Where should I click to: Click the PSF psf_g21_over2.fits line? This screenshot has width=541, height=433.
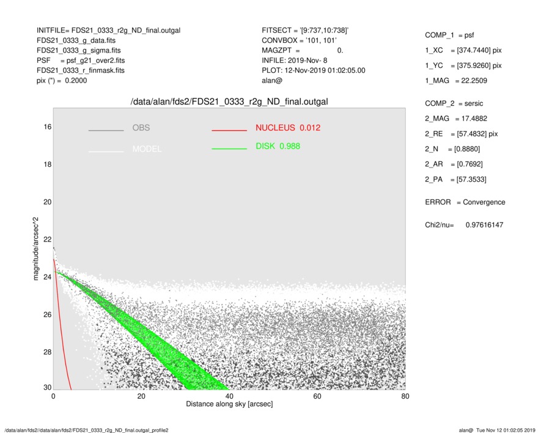point(81,61)
